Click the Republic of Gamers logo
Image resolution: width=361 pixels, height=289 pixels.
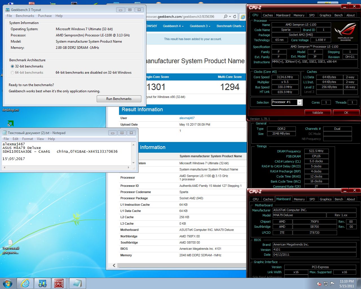(x=345, y=32)
